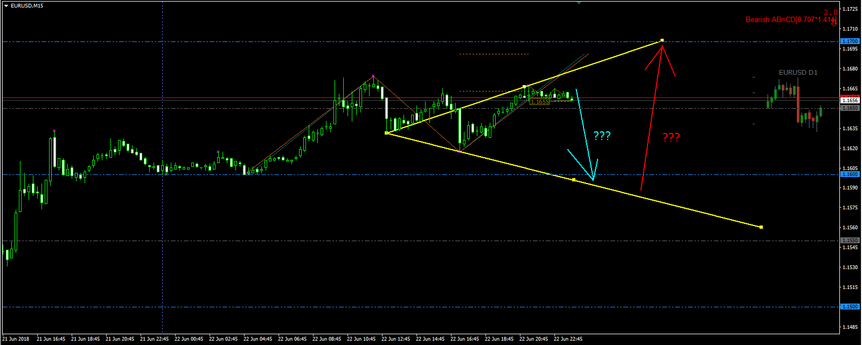Viewport: 862px width, 345px height.
Task: Click 1.1725 on the price scale
Action: (x=851, y=9)
